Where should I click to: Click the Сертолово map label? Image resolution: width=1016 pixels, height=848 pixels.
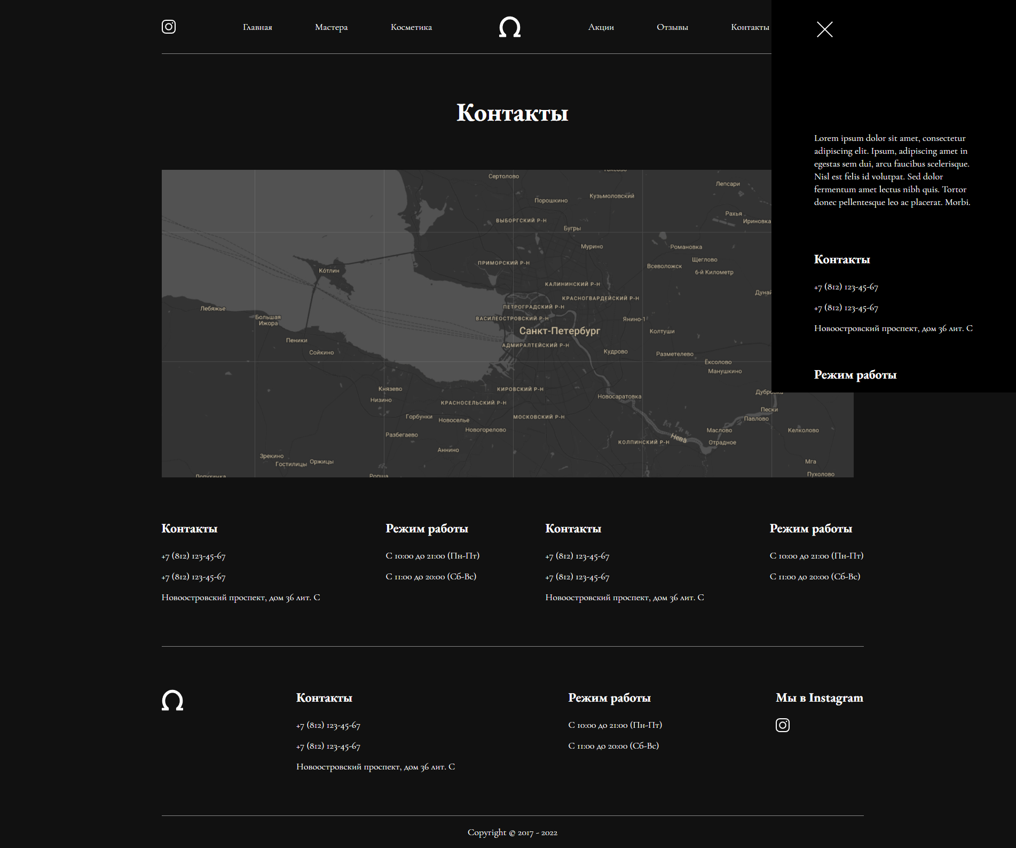tap(503, 176)
